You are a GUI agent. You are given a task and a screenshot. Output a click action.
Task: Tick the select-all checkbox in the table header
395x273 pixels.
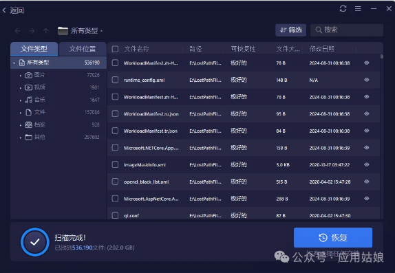[x=115, y=49]
